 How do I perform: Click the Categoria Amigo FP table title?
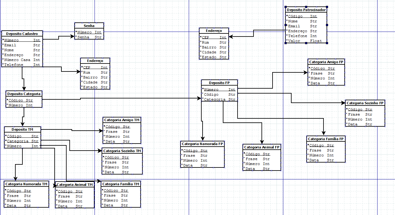326,62
